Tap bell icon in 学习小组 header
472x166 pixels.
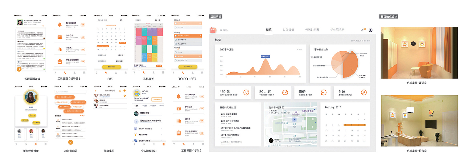pos(120,91)
